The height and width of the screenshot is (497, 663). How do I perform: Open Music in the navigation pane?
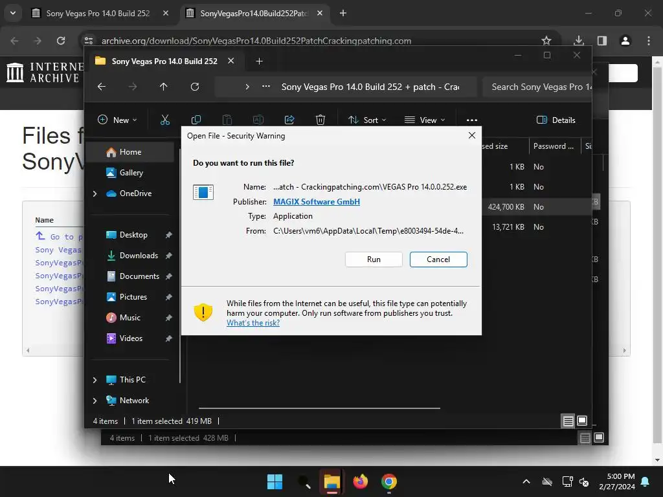tap(129, 317)
